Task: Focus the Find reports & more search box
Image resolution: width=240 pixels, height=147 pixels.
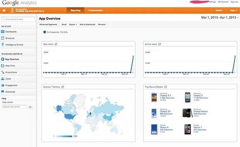Action: 18,19
